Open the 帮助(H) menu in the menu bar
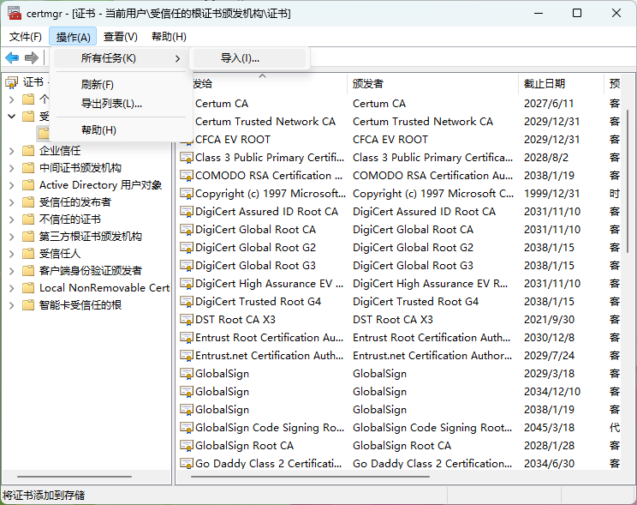The image size is (637, 505). [169, 37]
